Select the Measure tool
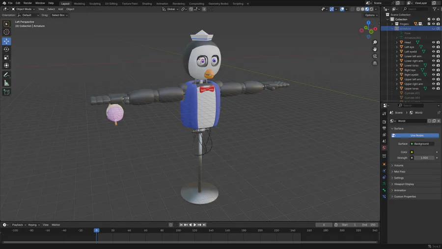 (x=6, y=83)
